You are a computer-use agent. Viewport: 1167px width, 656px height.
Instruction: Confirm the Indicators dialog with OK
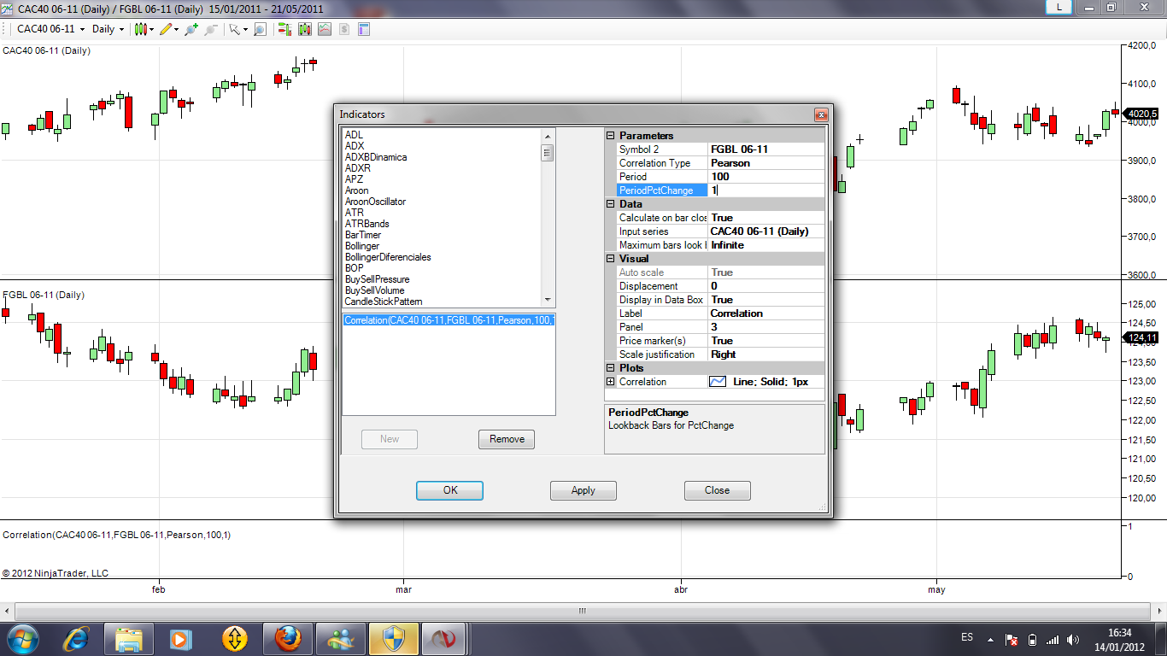coord(450,490)
